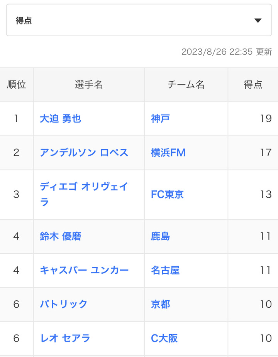Open player link レオ セアラ
Viewport: 278px width, 357px height.
click(x=65, y=338)
